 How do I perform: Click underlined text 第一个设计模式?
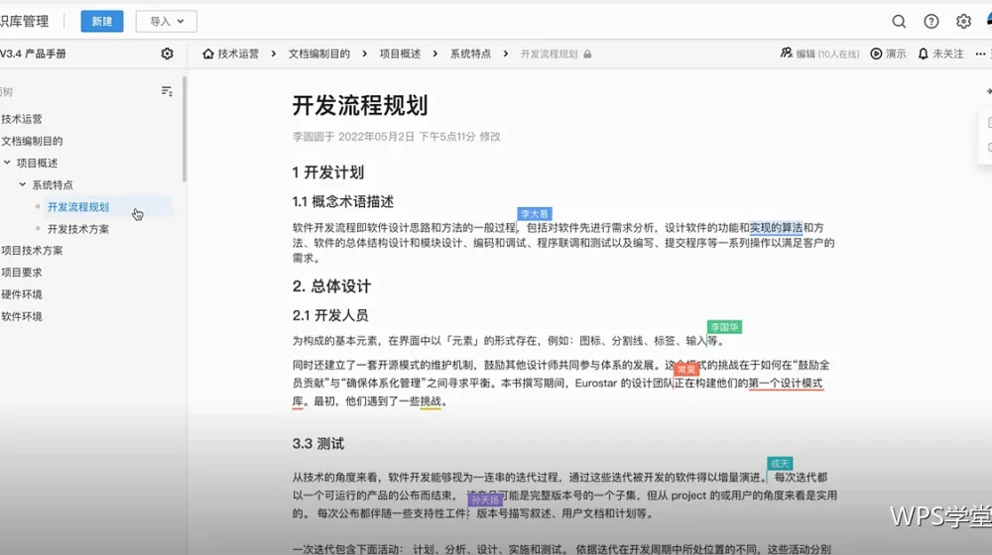click(x=786, y=384)
